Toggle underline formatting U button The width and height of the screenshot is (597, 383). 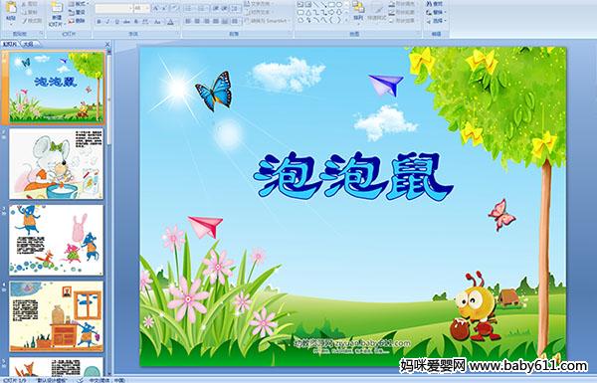(x=117, y=22)
